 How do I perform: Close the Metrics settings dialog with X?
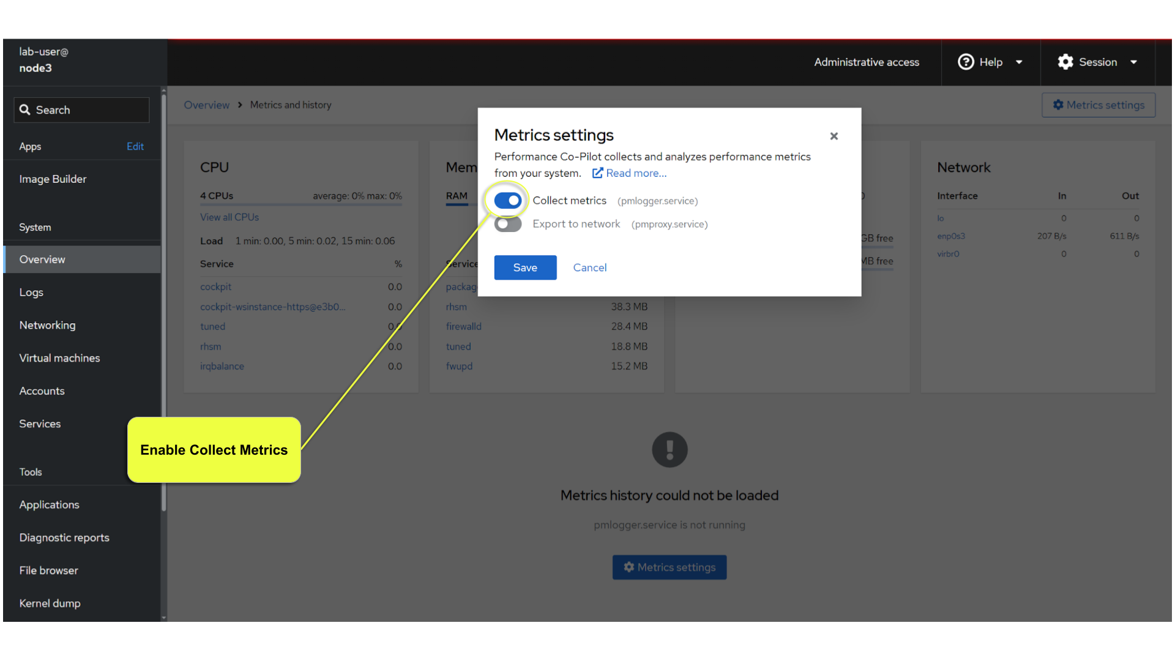point(834,136)
